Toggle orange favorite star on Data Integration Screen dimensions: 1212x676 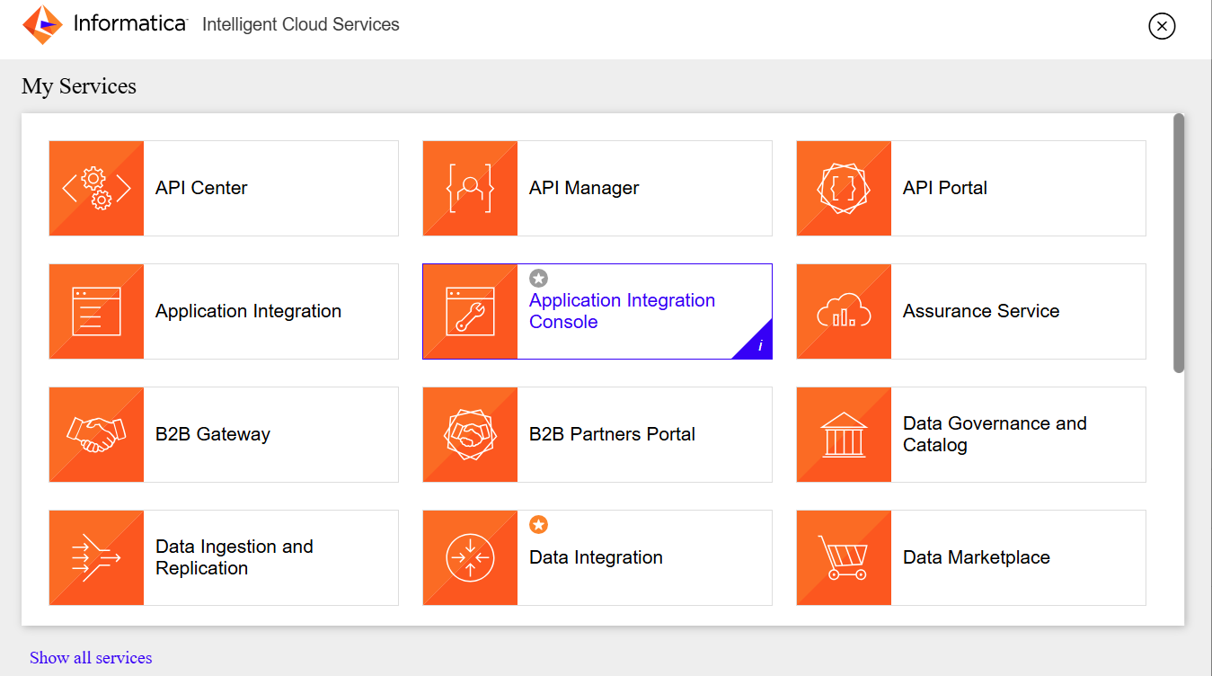coord(538,525)
